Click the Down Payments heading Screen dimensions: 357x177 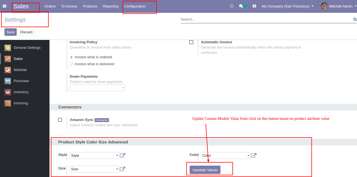84,77
